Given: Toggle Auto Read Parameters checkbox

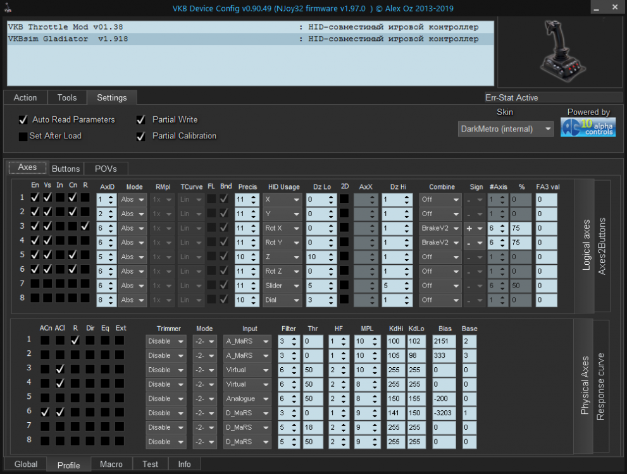Looking at the screenshot, I should (23, 119).
